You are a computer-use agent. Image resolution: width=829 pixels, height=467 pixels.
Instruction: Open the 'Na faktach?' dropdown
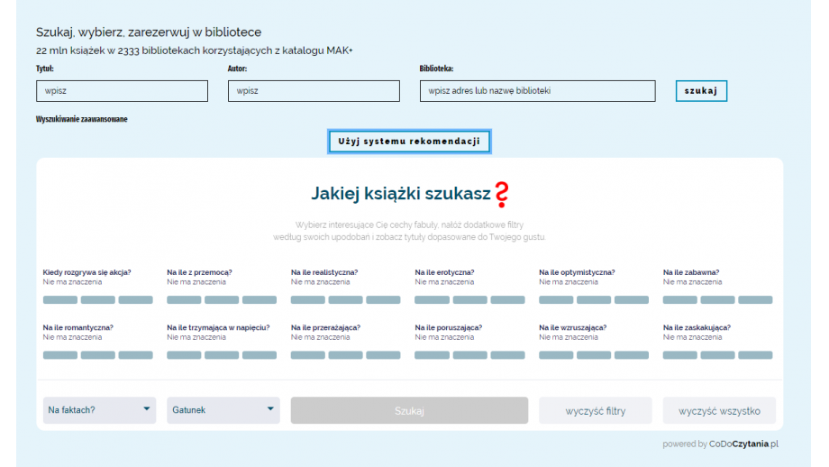[x=99, y=410]
